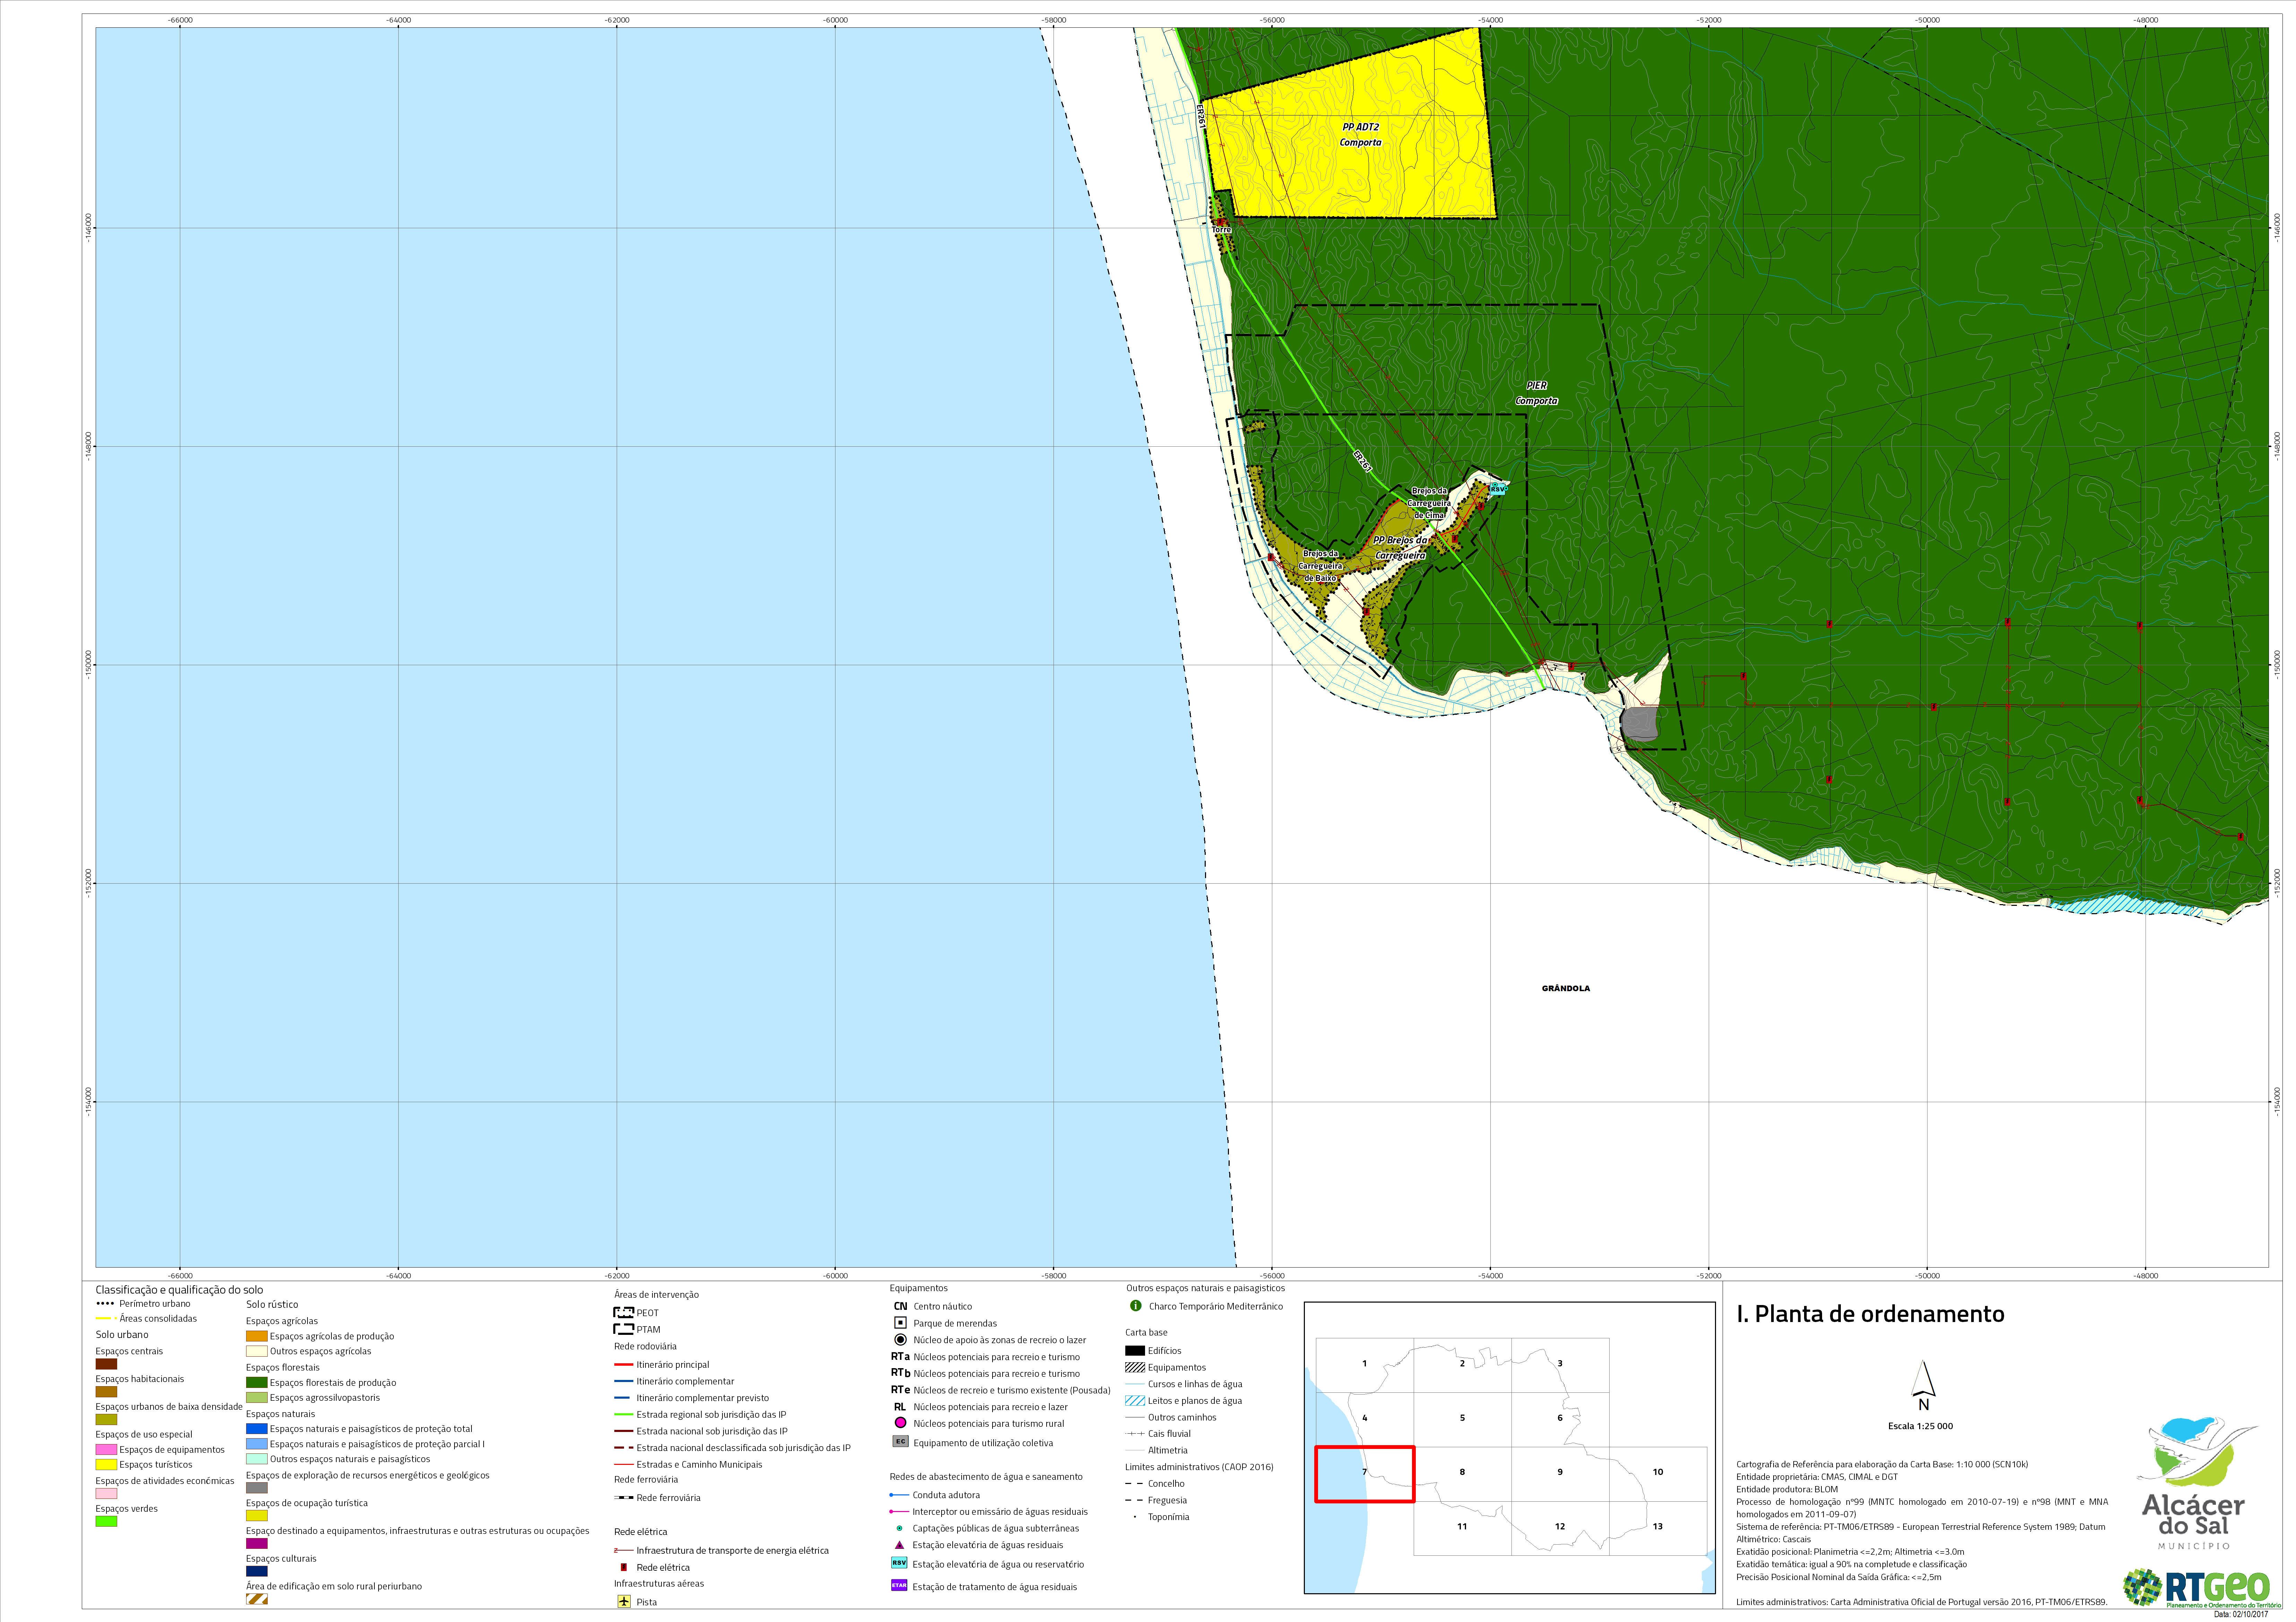Screen dimensions: 2296x1622
Task: Click sheet 7 highlighted on the index map
Action: (x=1364, y=1474)
